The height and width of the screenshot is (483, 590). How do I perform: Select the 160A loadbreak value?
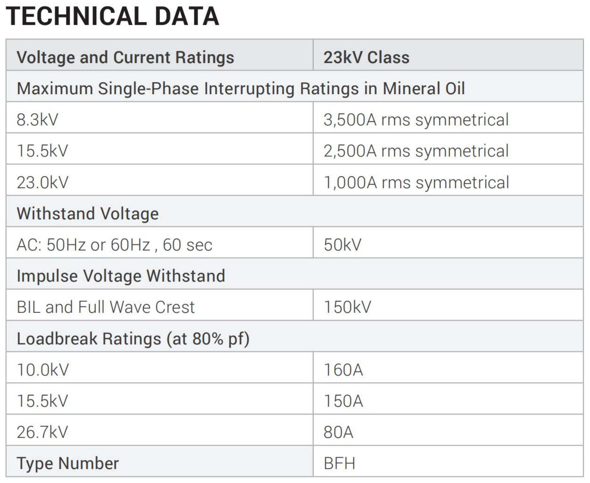click(x=343, y=370)
